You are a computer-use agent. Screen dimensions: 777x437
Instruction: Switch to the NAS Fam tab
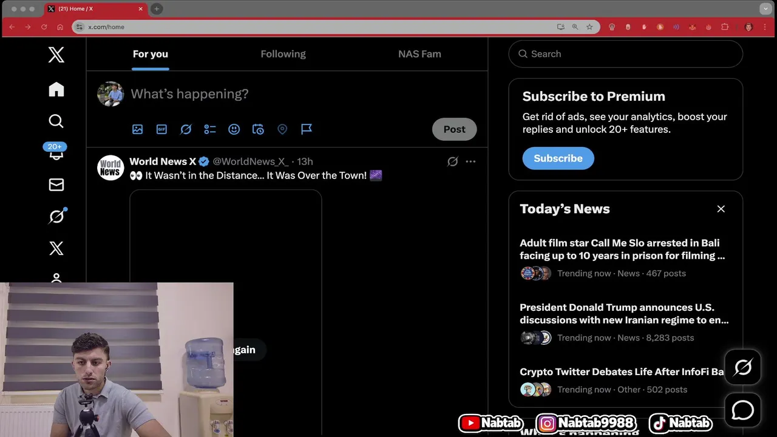tap(419, 54)
